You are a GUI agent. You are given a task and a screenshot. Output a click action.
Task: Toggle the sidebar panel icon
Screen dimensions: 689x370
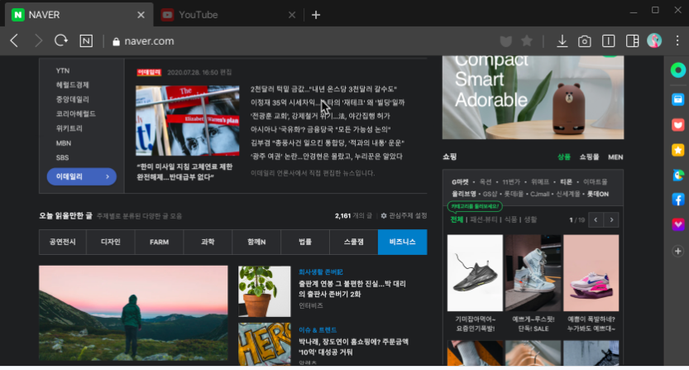point(632,41)
